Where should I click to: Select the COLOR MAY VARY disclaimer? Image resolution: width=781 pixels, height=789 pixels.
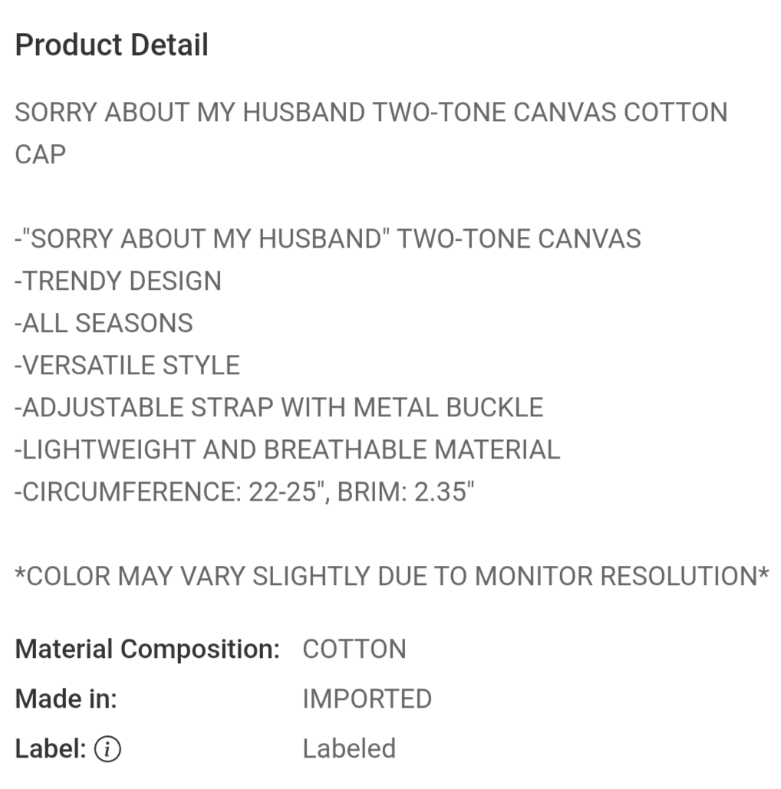[391, 576]
